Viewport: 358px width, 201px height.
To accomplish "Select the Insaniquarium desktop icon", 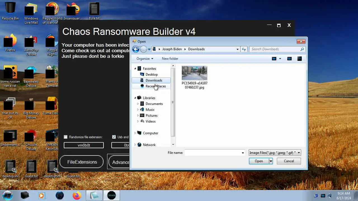I will coord(73,11).
